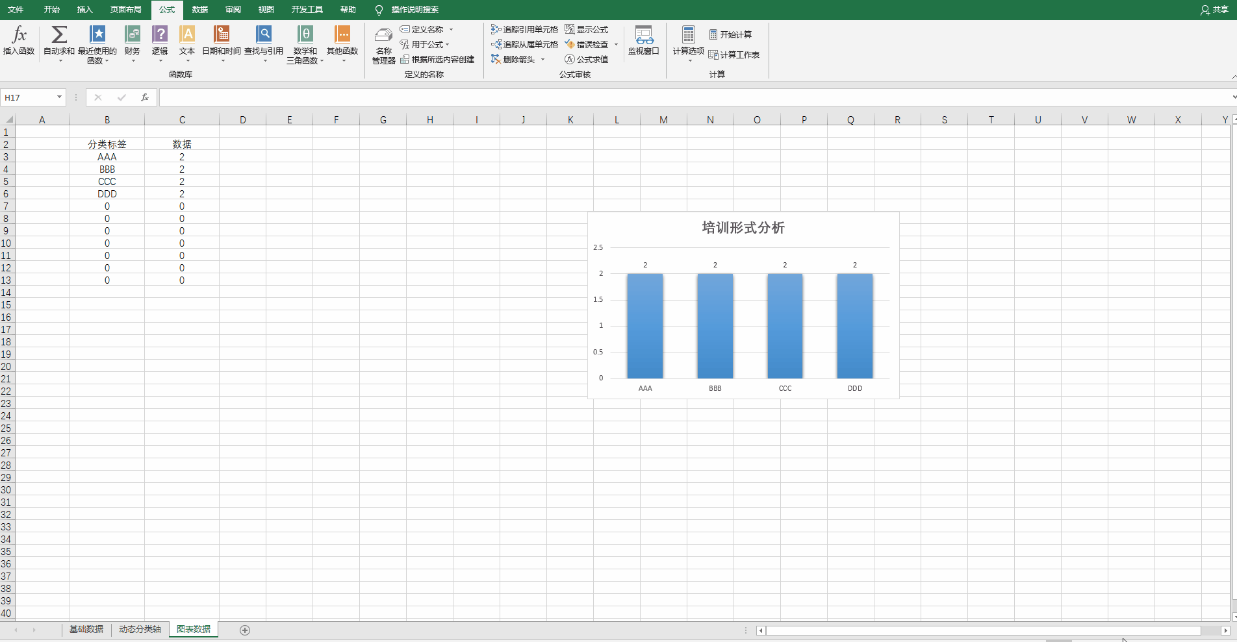Open Recently Used (最近使用的函数) functions
Viewport: 1237px width, 642px height.
pos(97,44)
